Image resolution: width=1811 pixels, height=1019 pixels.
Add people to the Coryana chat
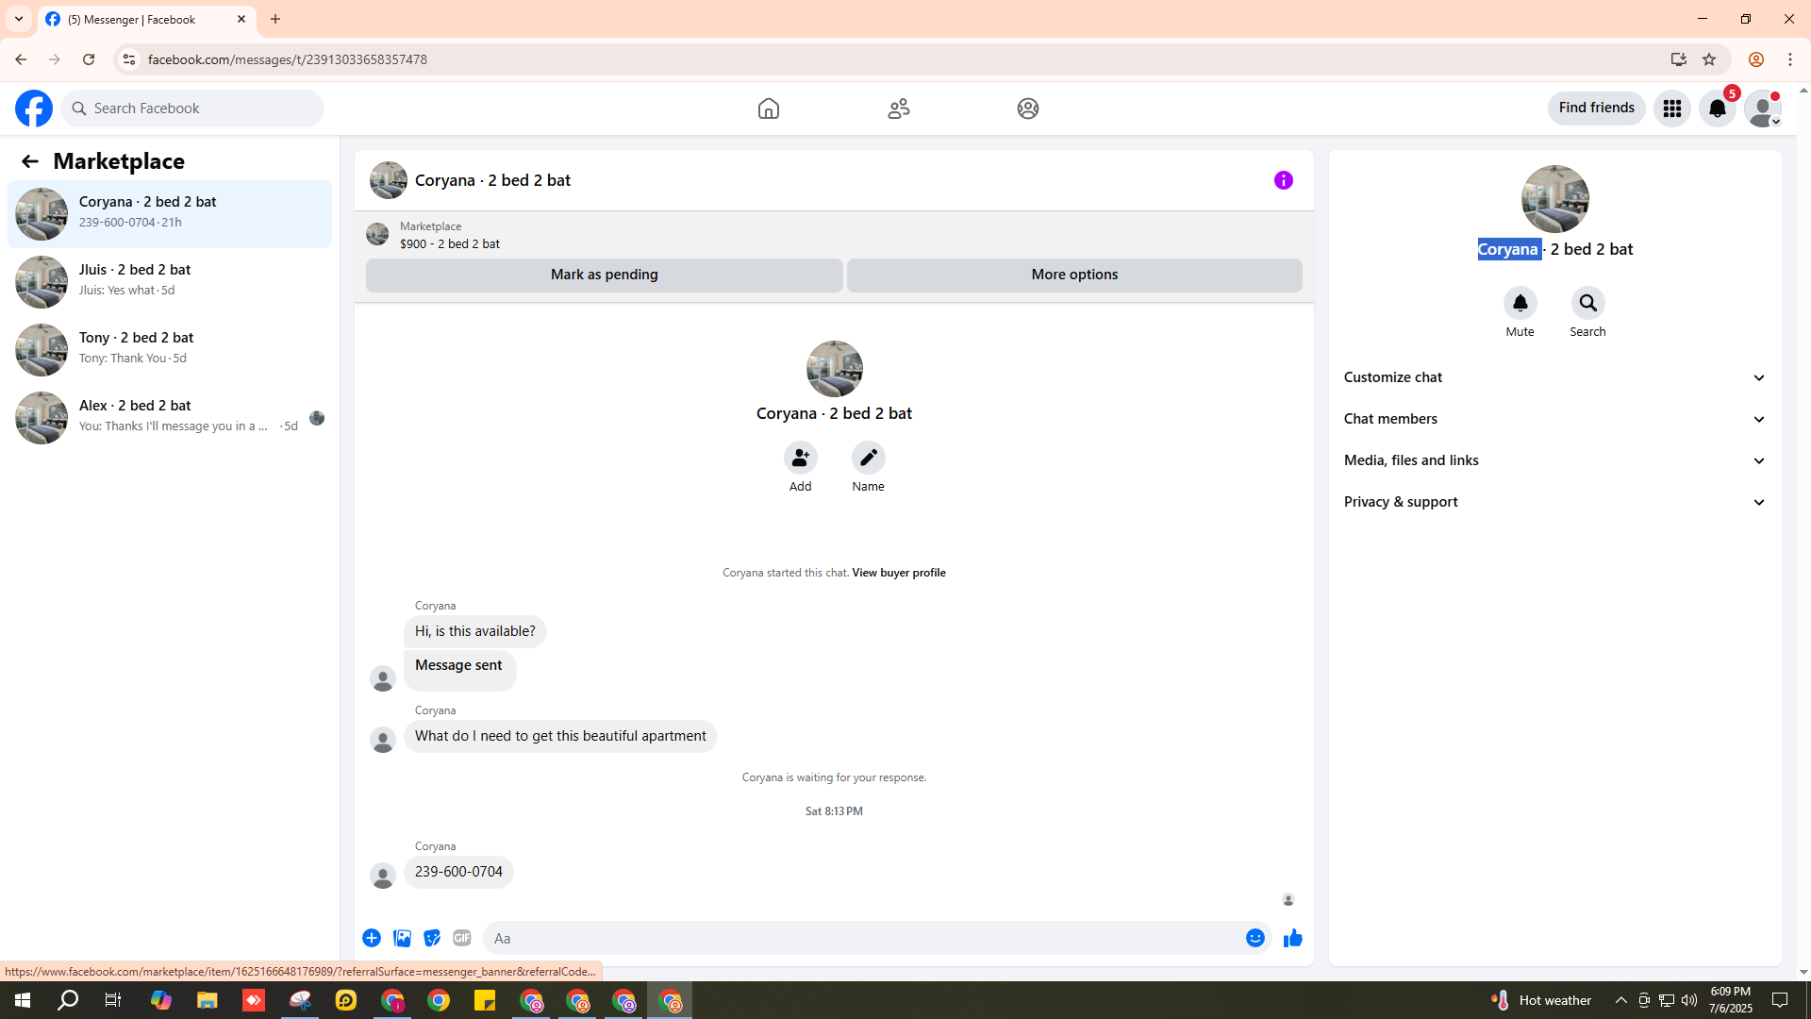pyautogui.click(x=800, y=458)
